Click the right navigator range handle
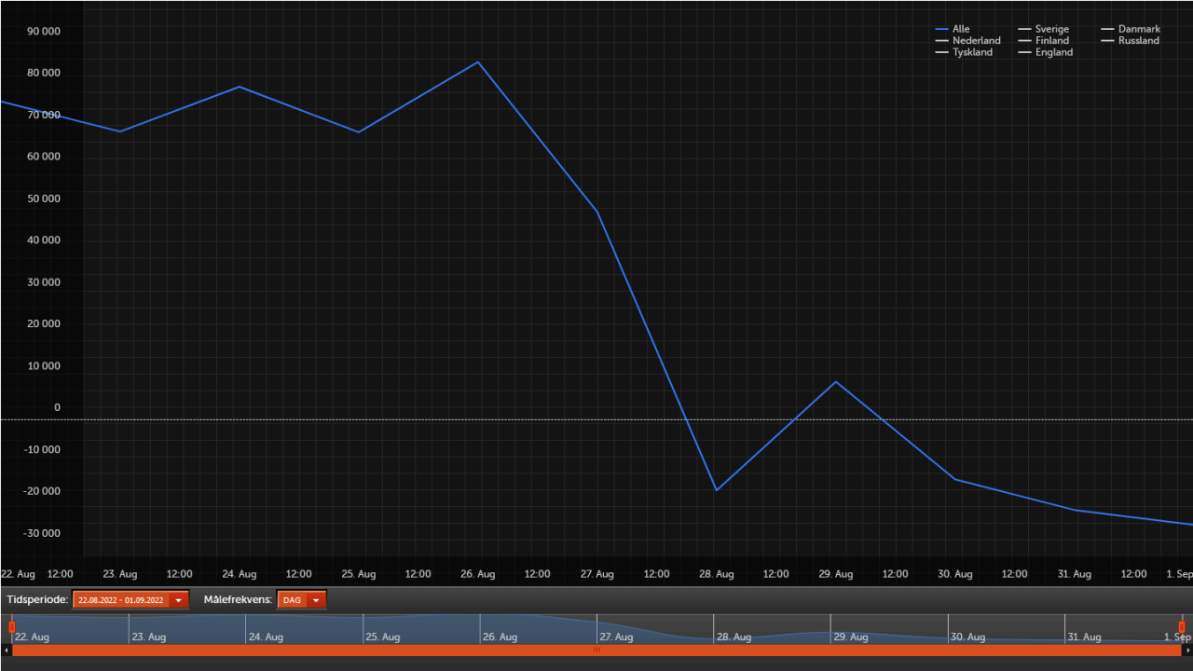 point(1181,627)
